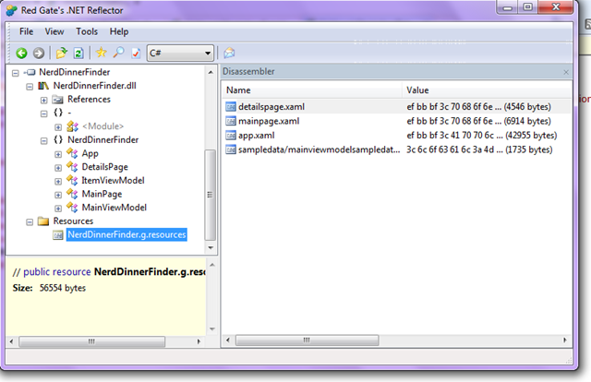Viewport: 591px width, 382px height.
Task: Expand the ItemViewModel class node
Action: (x=58, y=182)
